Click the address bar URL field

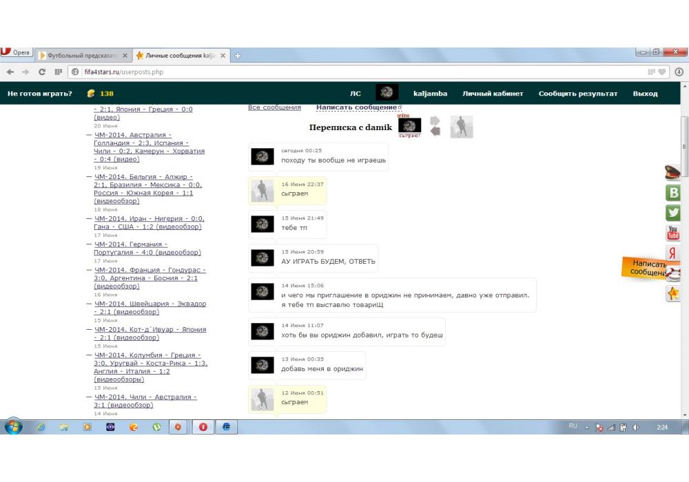tap(344, 72)
